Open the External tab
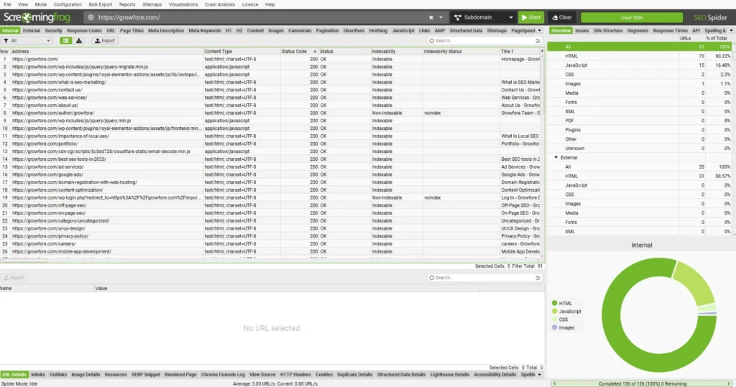Viewport: 736px width, 387px height. coord(32,30)
